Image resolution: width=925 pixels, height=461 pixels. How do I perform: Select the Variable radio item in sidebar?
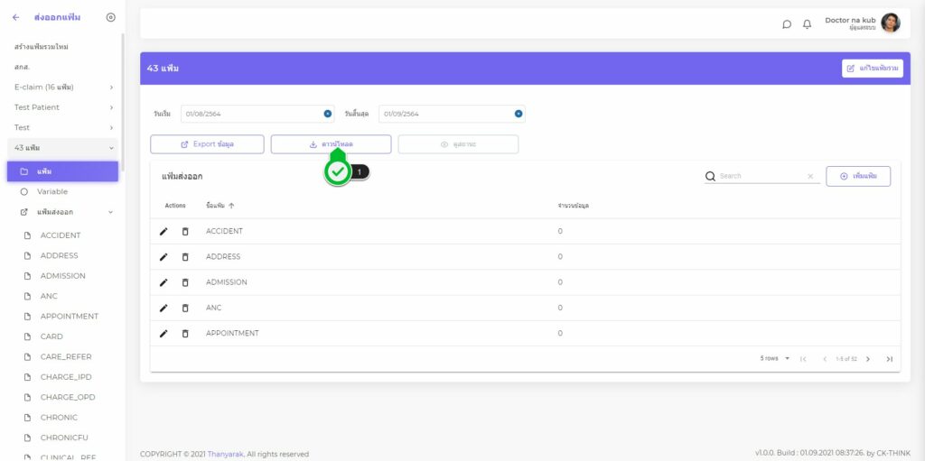[x=51, y=191]
